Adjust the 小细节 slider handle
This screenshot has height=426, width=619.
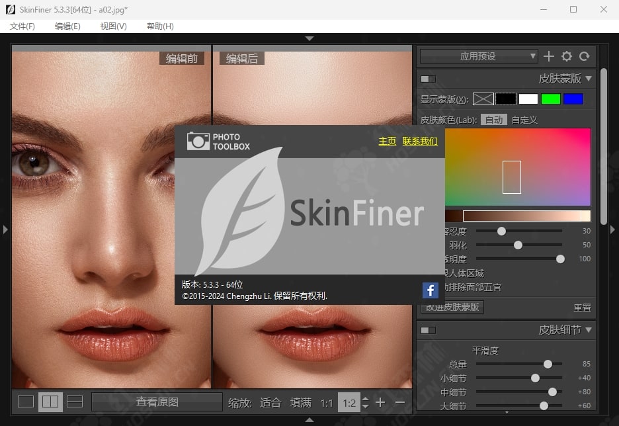[x=535, y=378]
